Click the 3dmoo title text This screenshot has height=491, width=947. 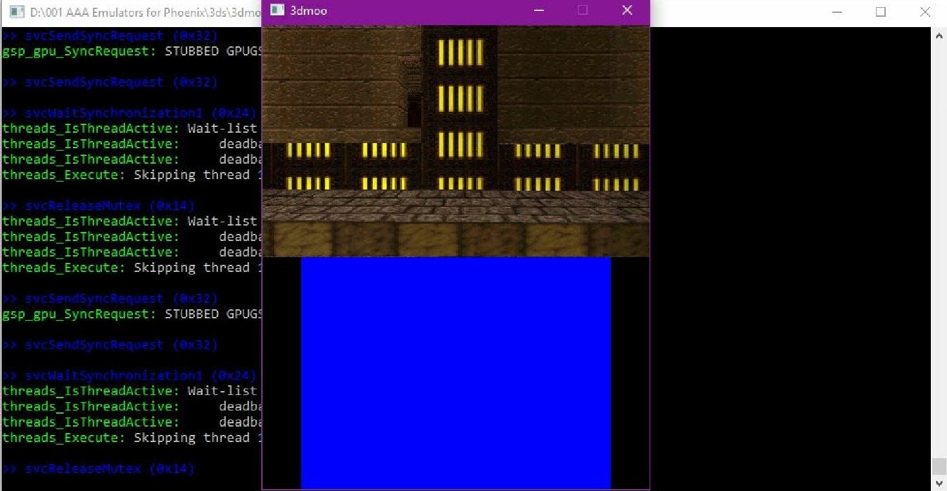pos(309,10)
